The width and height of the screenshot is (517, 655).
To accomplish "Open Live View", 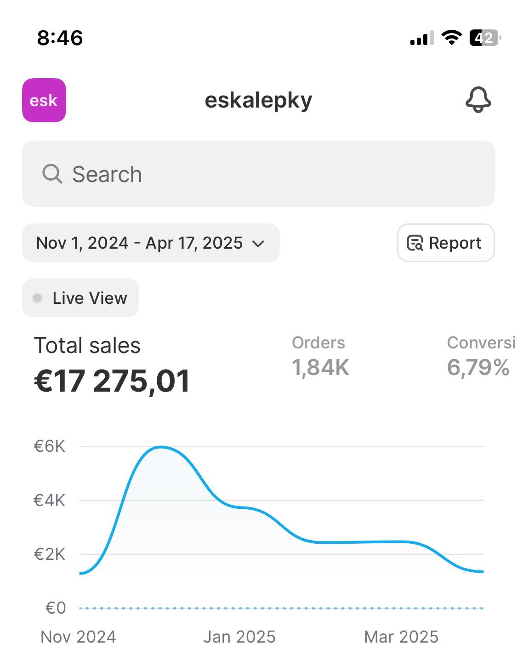I will coord(81,298).
